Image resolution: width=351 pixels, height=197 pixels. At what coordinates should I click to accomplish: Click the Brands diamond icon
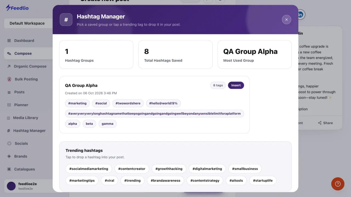[9, 156]
